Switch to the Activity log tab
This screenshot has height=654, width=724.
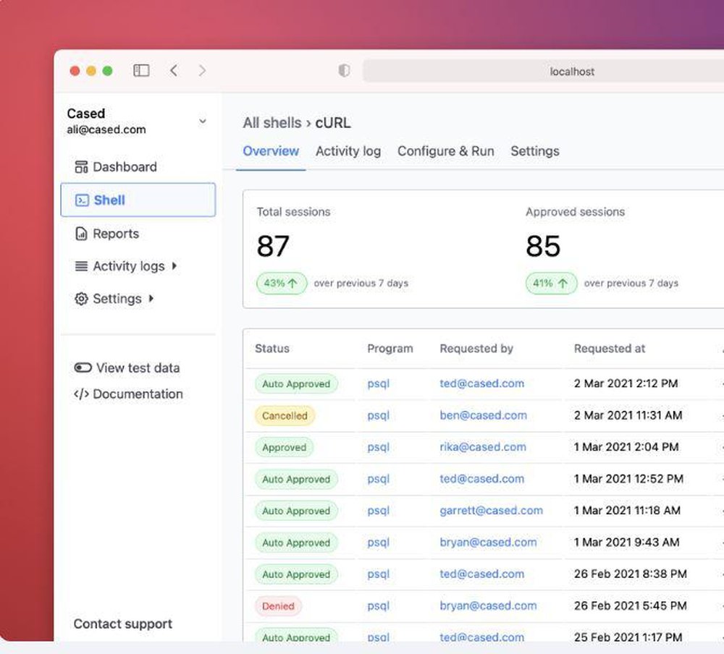(x=348, y=151)
